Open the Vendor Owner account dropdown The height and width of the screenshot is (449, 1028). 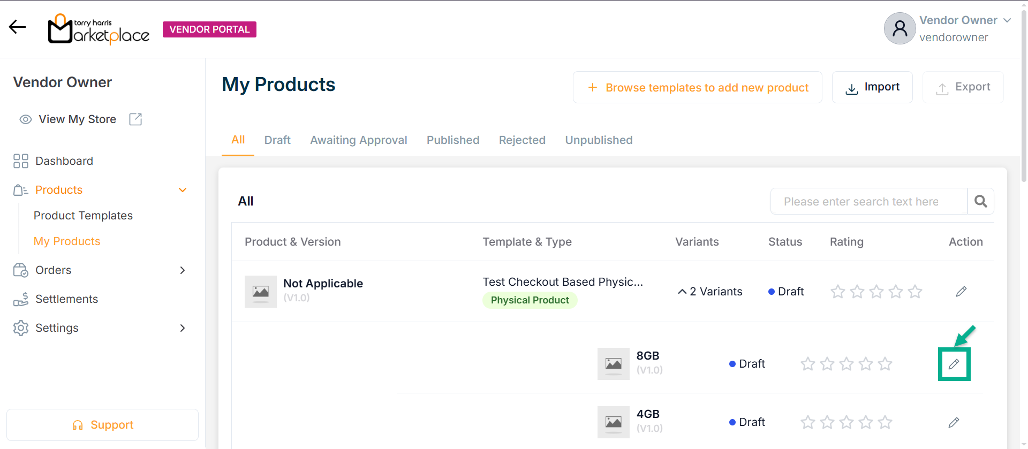1007,20
